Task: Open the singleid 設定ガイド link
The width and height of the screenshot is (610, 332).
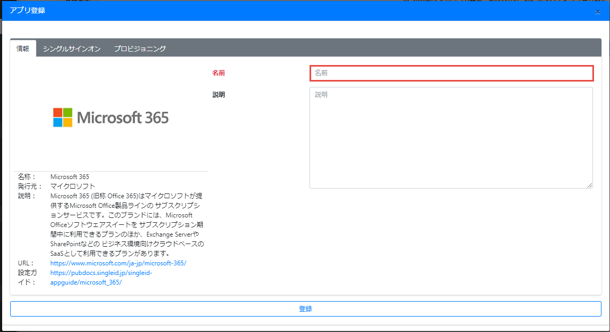Action: 101,278
